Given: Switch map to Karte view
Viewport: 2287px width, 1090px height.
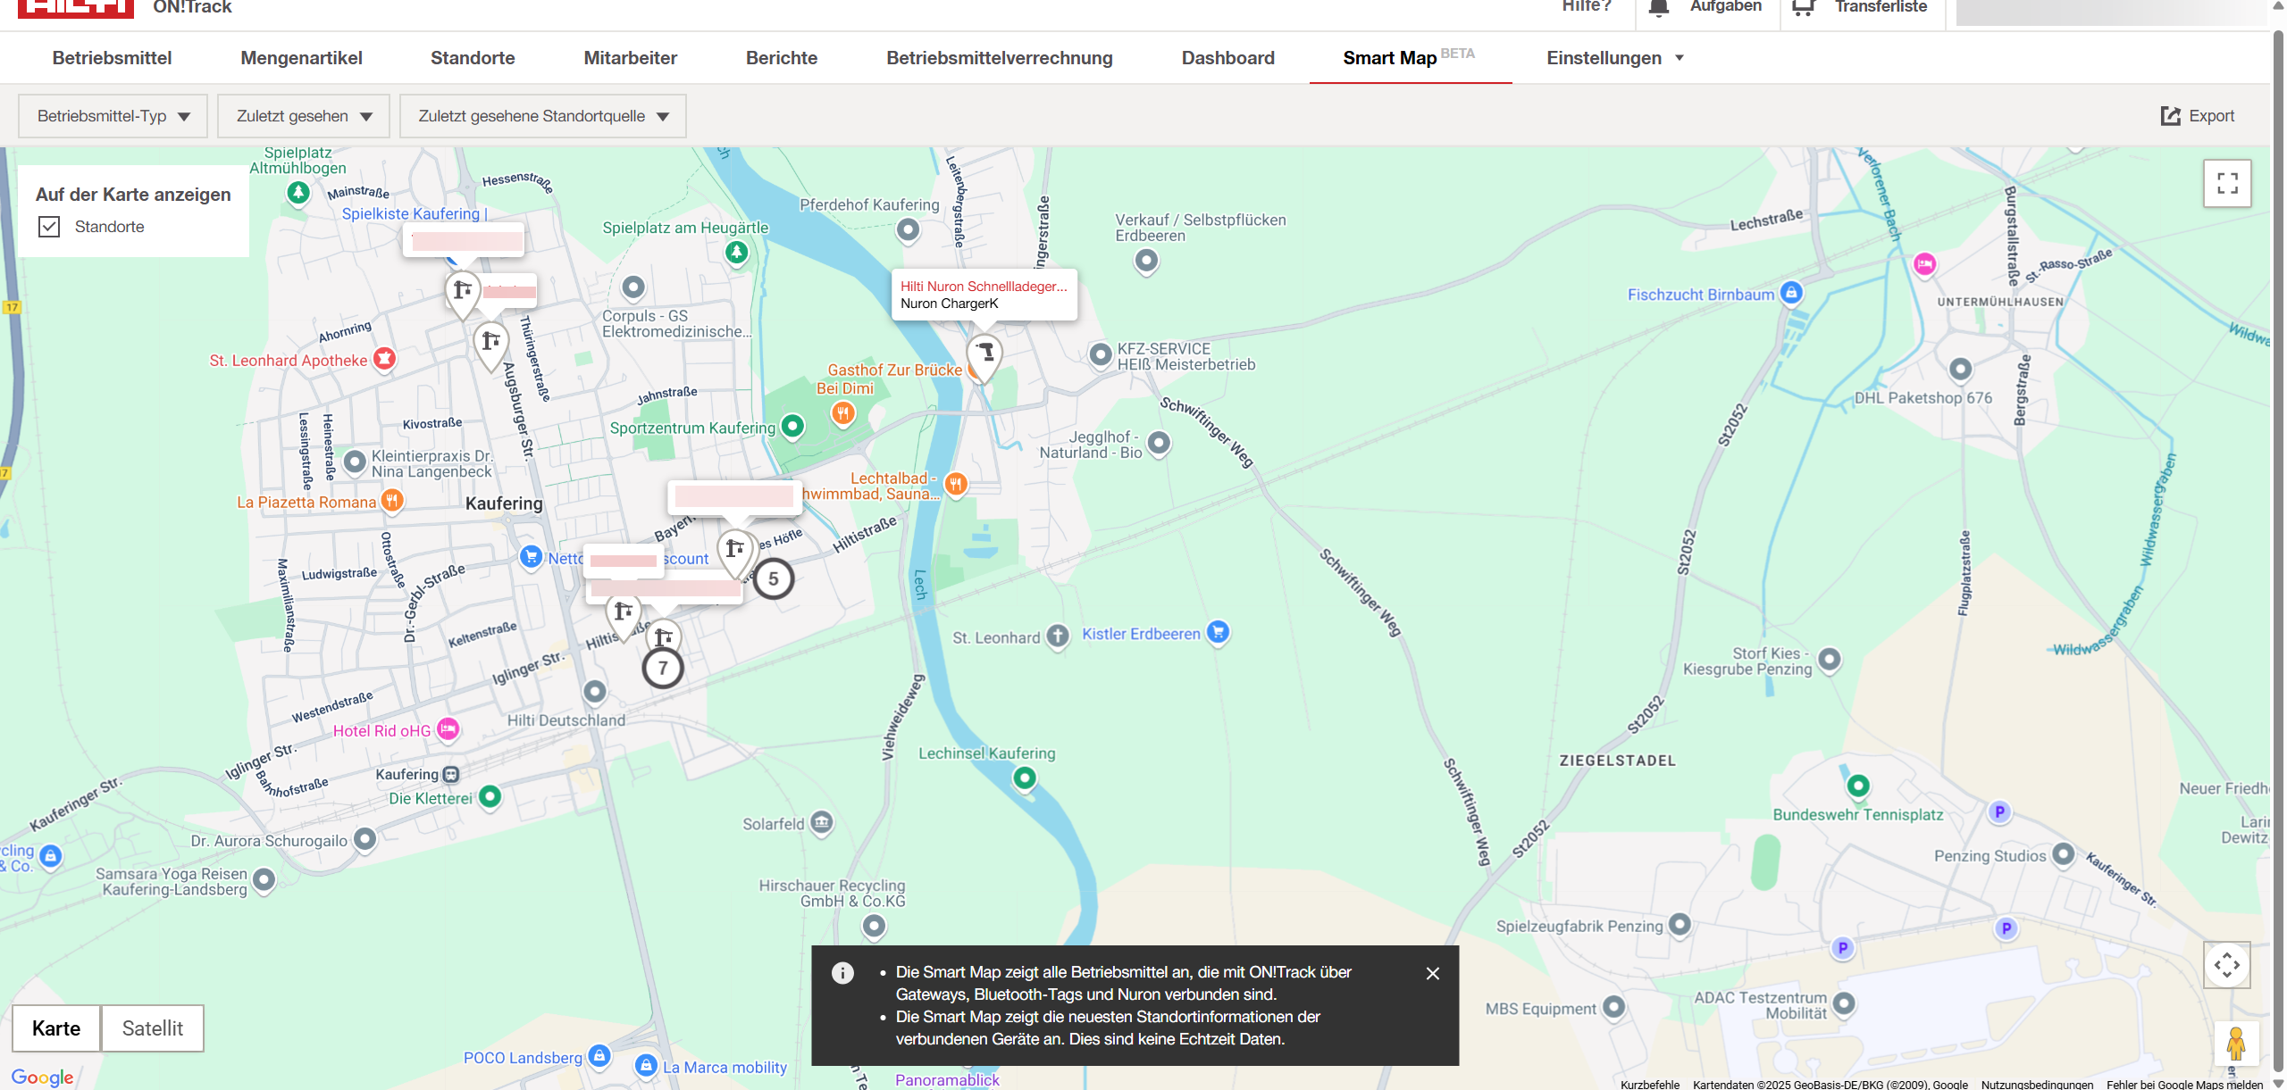Looking at the screenshot, I should 56,1028.
